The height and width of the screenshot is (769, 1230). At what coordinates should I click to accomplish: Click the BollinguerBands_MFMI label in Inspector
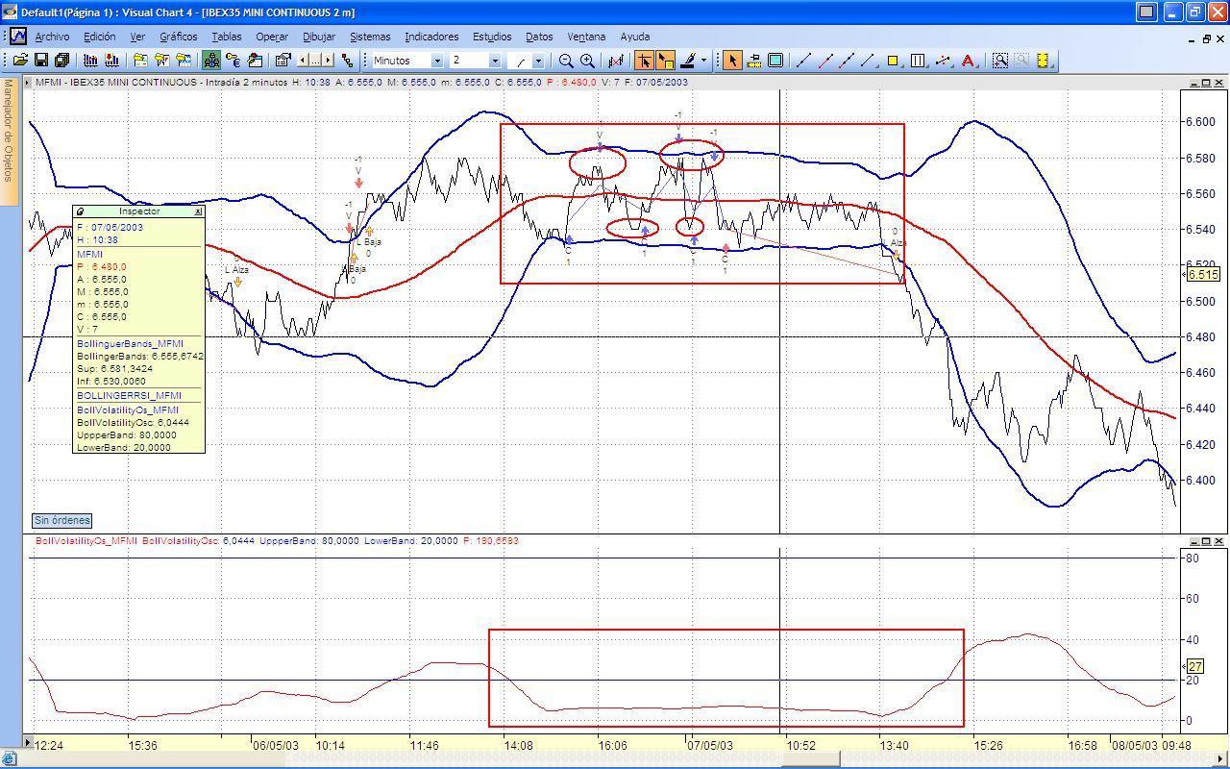tap(130, 343)
